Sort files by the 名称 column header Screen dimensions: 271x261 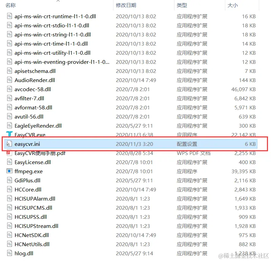11,5
